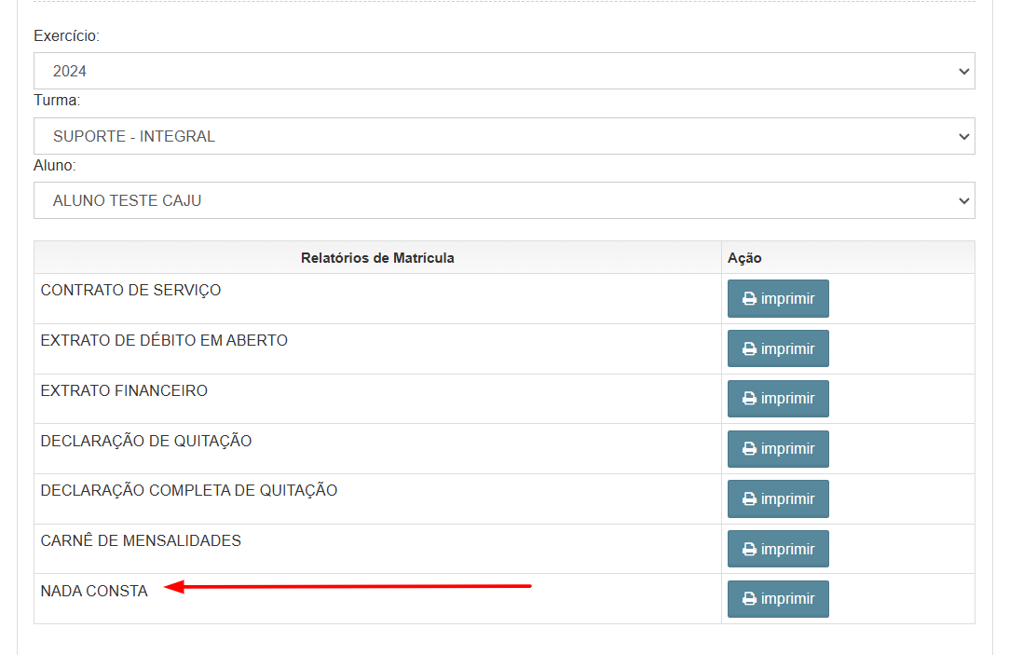Select the NADA CONSTA row text
The width and height of the screenshot is (1023, 655).
[94, 591]
